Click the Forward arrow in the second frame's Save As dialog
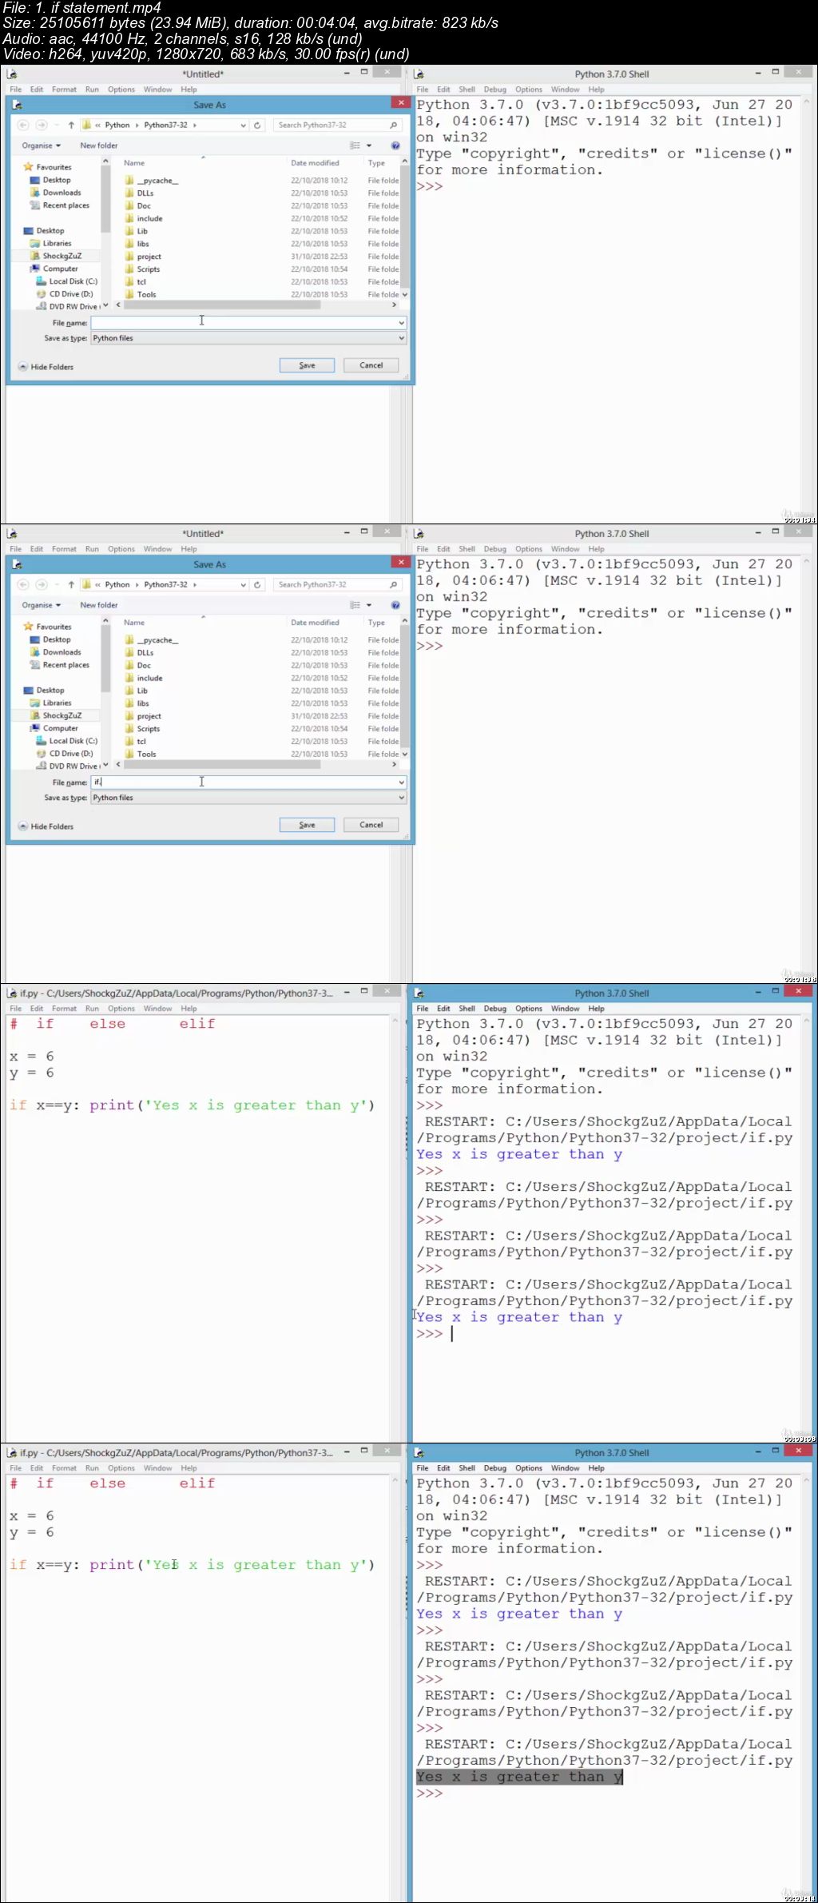Screen dimensions: 818x1903 [42, 584]
